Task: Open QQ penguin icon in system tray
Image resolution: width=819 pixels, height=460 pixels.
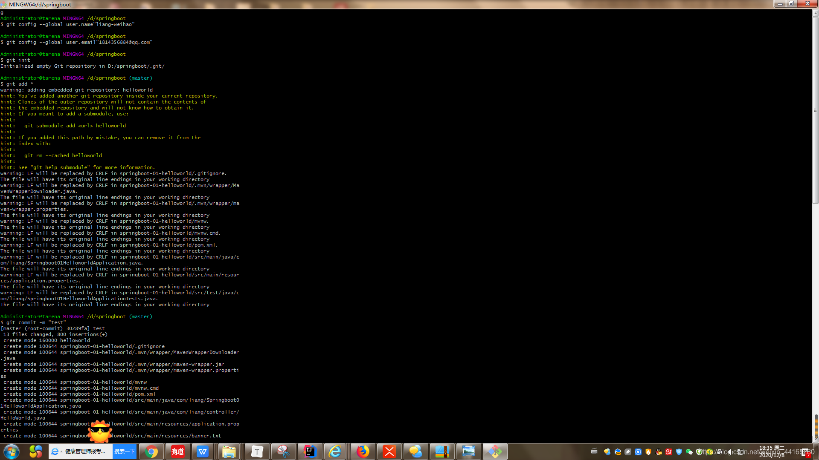Action: click(x=659, y=452)
